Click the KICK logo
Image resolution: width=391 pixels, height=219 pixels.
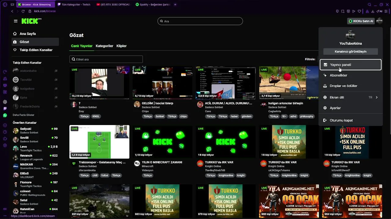click(31, 21)
